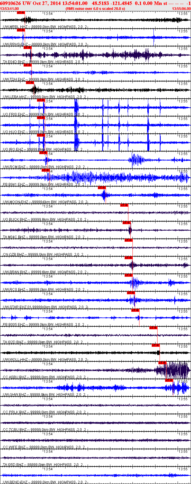The height and width of the screenshot is (484, 191).
Task: Click the red pick marker on the LEBA trace
Action: pos(30,83)
